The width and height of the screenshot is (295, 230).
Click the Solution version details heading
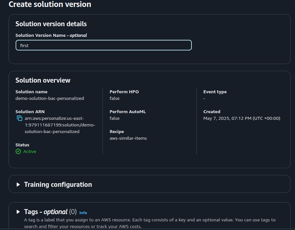click(x=51, y=24)
